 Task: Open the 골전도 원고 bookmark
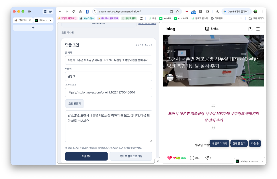click(129, 18)
